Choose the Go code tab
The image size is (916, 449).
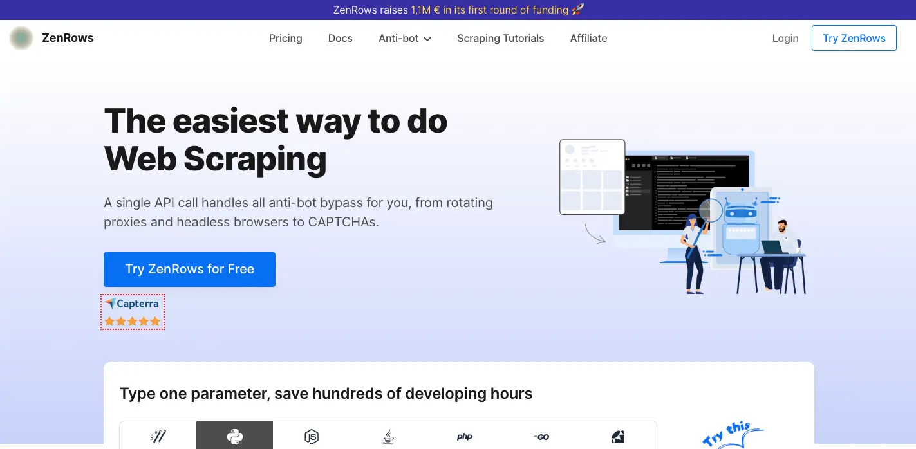coord(541,437)
